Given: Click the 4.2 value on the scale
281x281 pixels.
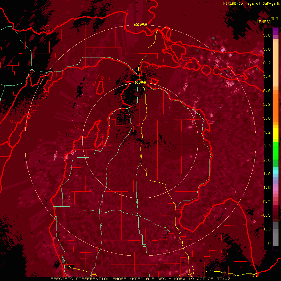Looking at the screenshot, I should pyautogui.click(x=267, y=132).
